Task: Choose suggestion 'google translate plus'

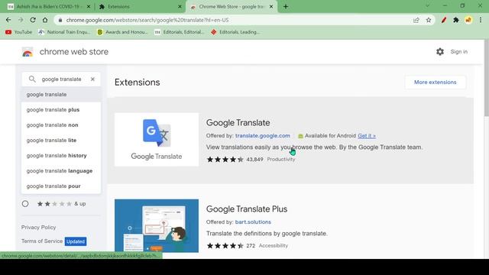Action: [61, 110]
